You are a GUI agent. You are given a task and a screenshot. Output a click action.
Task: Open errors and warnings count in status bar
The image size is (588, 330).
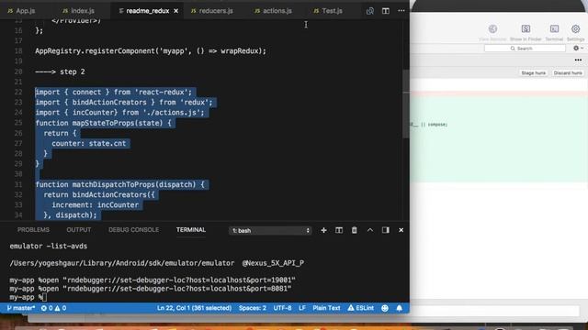tap(53, 308)
